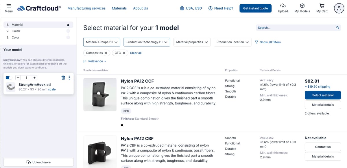Open the hamburger Menu icon
The height and width of the screenshot is (168, 347).
(x=9, y=6)
